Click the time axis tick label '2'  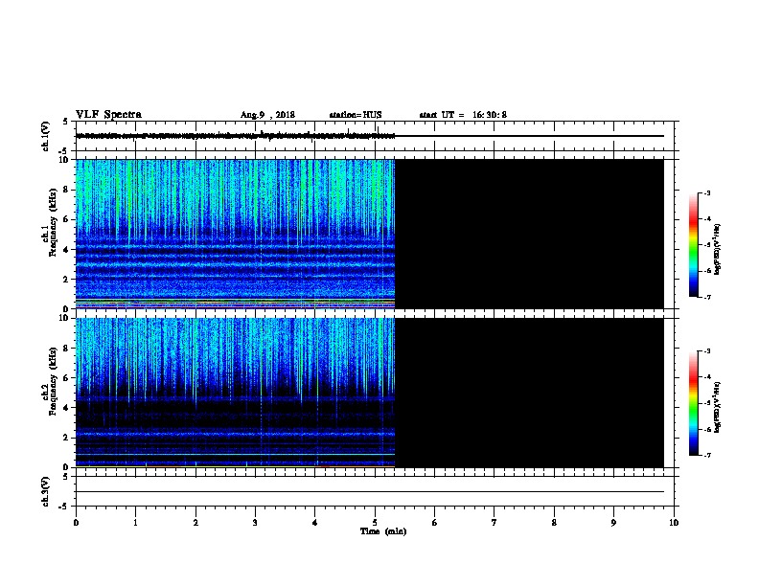pyautogui.click(x=195, y=522)
